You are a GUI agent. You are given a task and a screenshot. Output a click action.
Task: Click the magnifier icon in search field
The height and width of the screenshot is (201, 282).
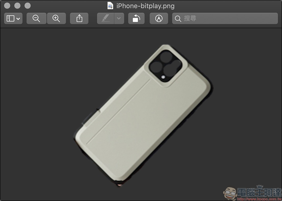178,19
